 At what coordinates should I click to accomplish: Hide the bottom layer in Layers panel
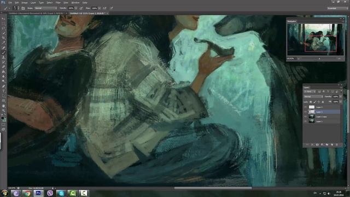305,121
